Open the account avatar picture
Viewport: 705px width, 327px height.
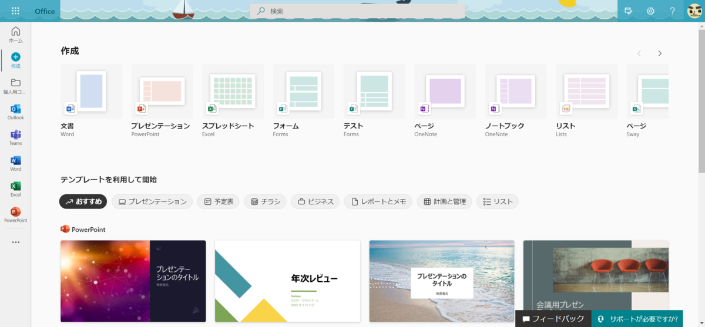point(694,11)
